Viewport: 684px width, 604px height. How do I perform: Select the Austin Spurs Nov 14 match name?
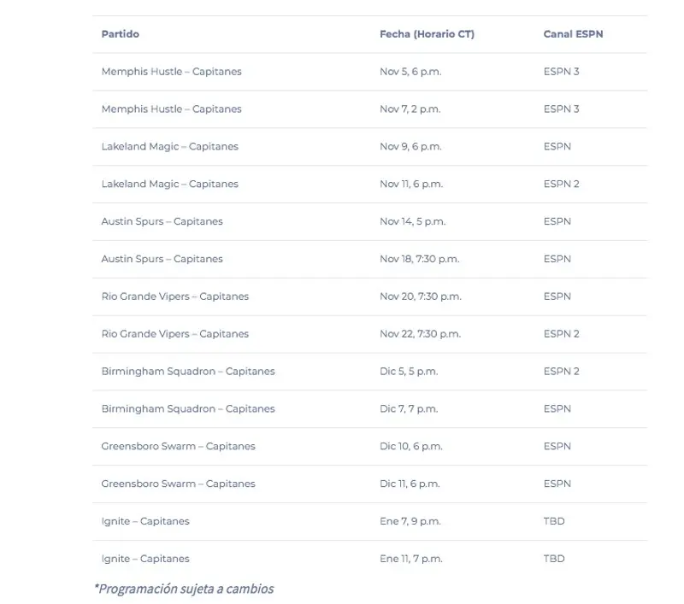click(162, 221)
